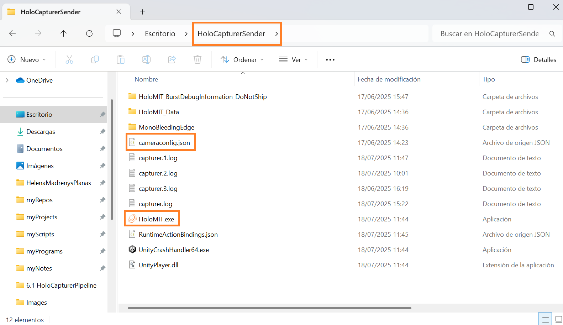The width and height of the screenshot is (563, 325).
Task: Click the Paste clipboard icon
Action: coord(121,59)
